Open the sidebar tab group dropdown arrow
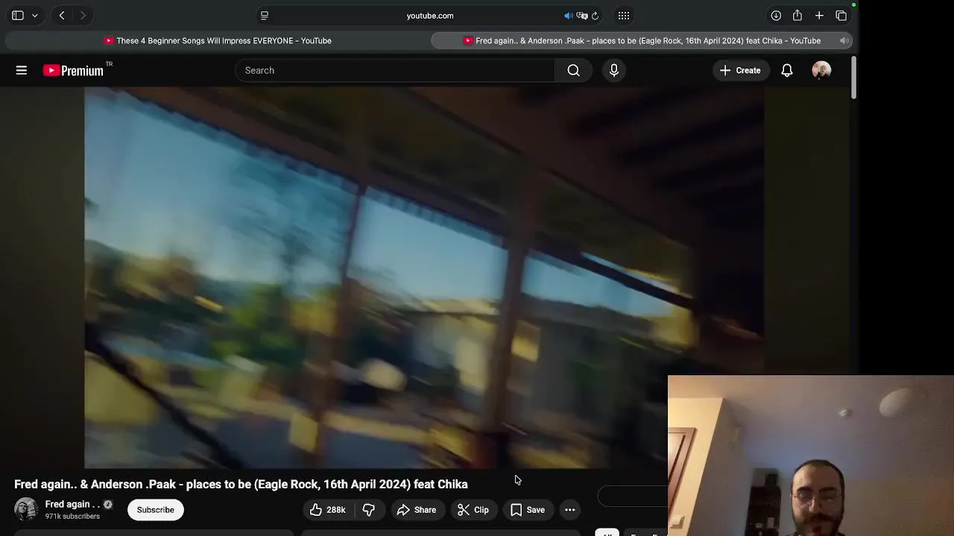This screenshot has height=536, width=954. (34, 16)
